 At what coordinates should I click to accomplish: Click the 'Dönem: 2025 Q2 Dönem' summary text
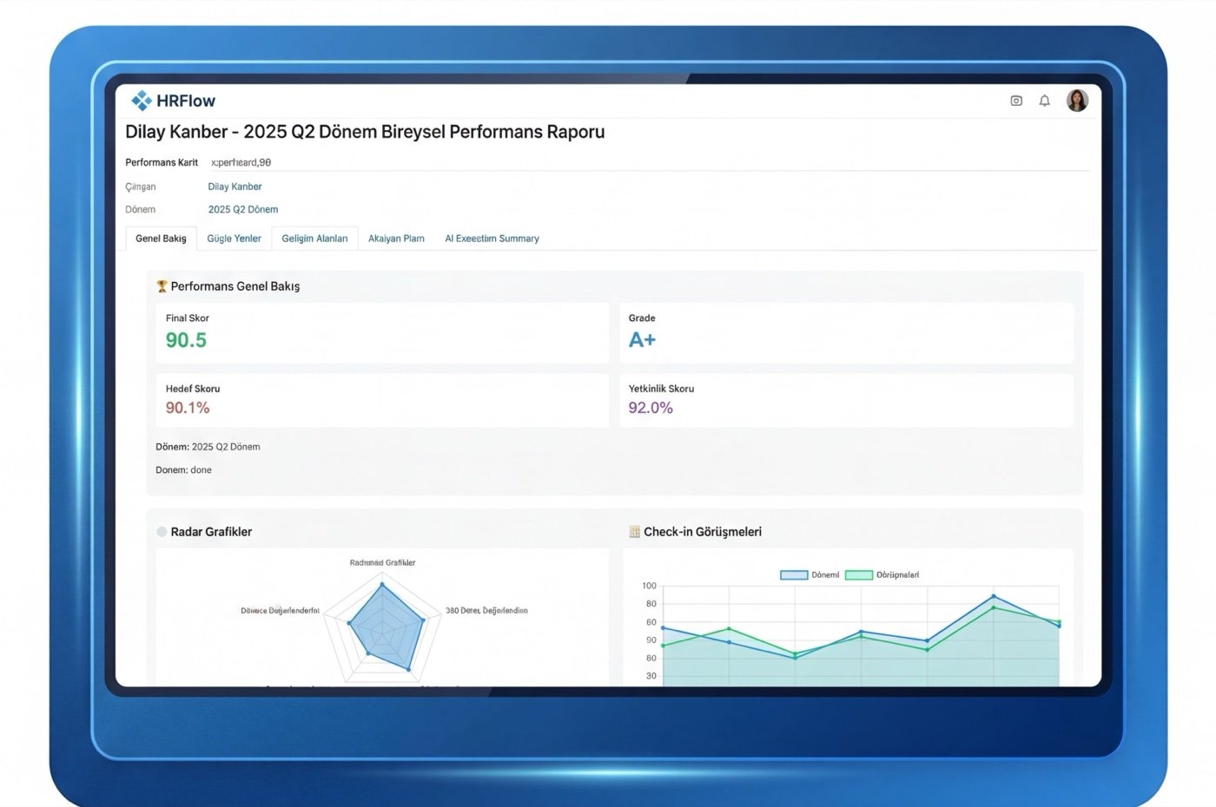tap(208, 447)
